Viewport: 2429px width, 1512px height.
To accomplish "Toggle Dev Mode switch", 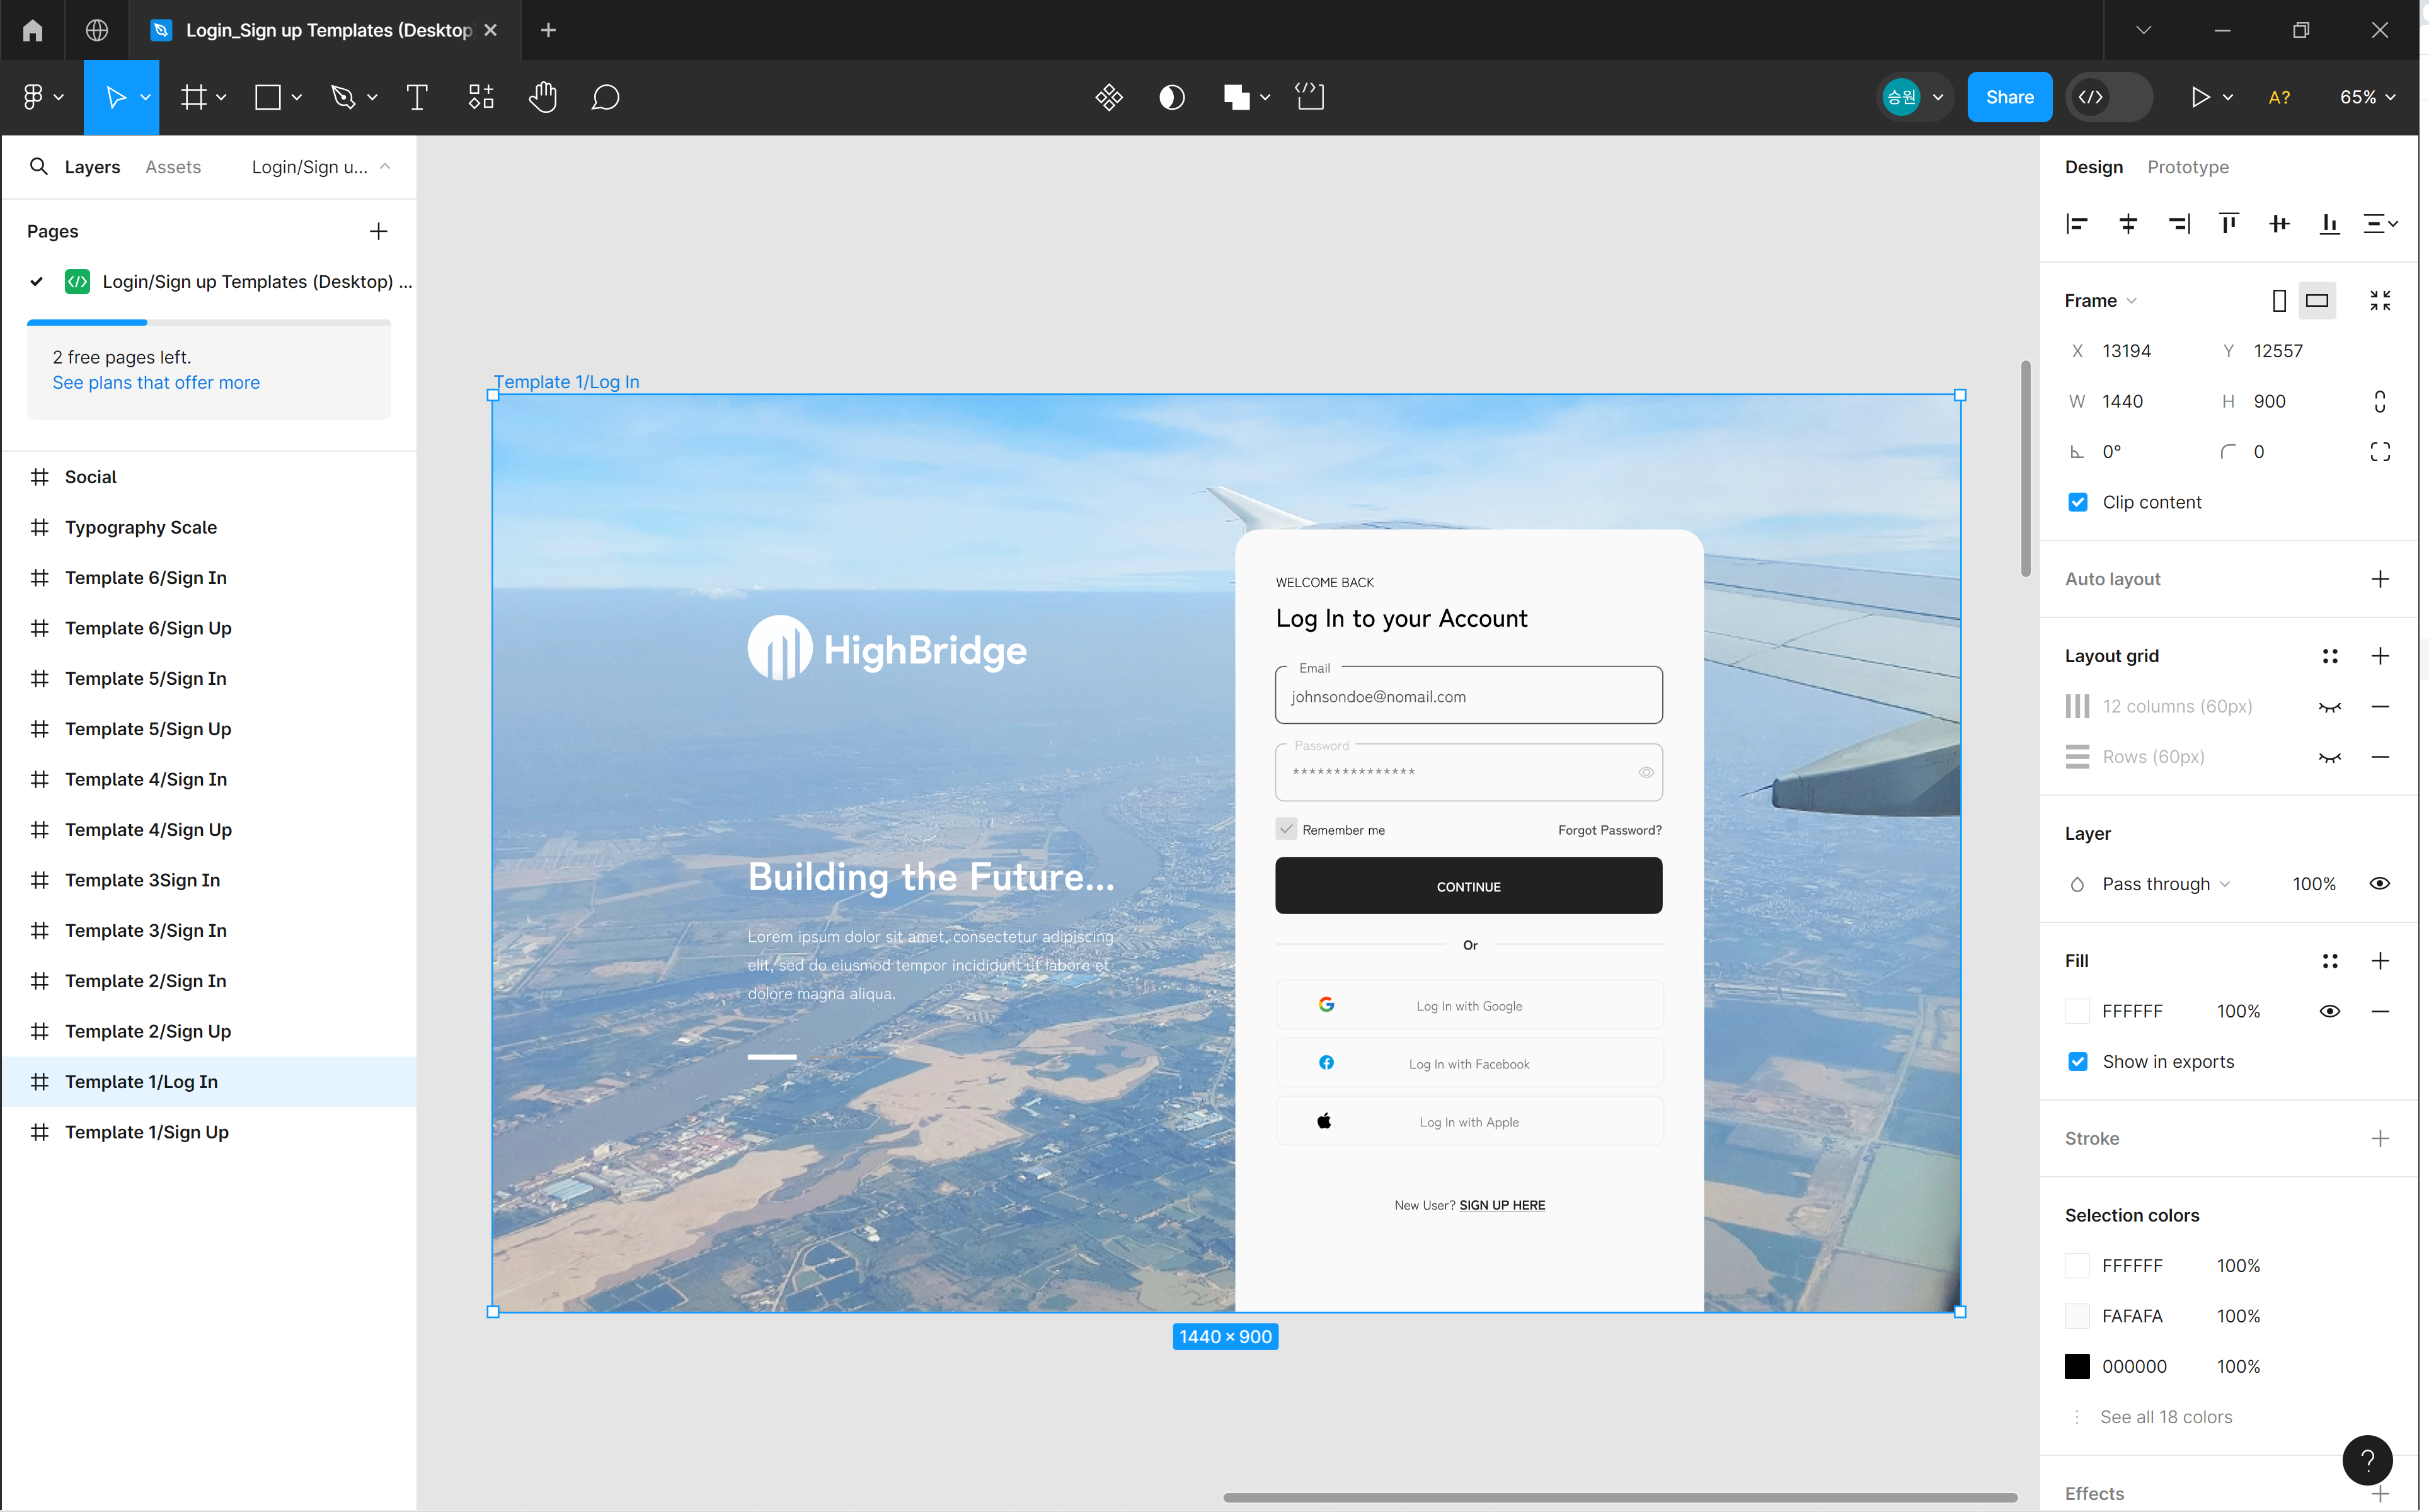I will click(x=2108, y=97).
